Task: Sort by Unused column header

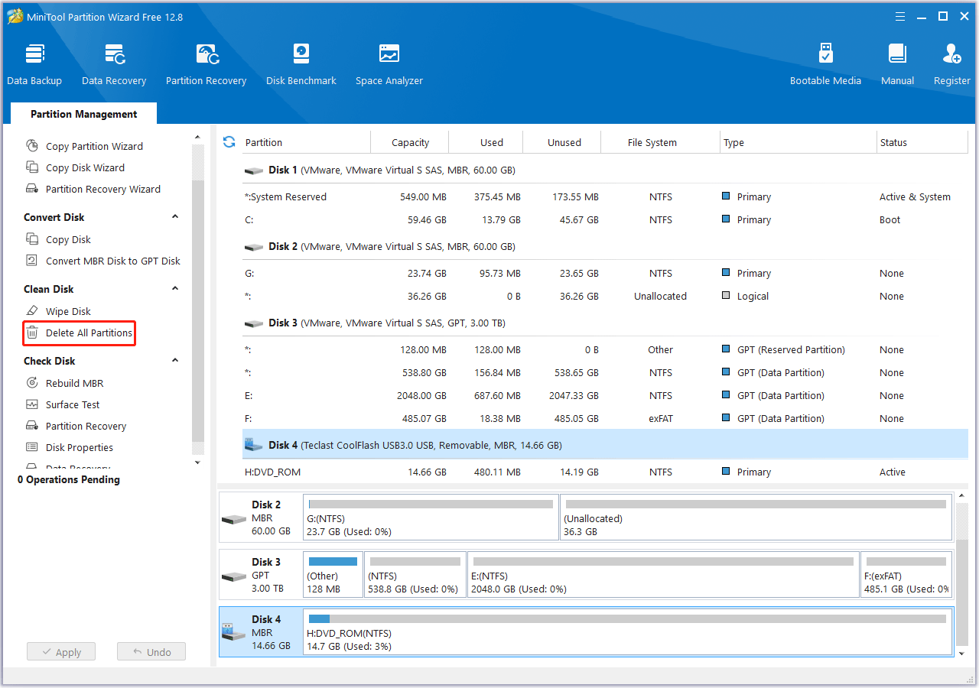Action: click(562, 142)
